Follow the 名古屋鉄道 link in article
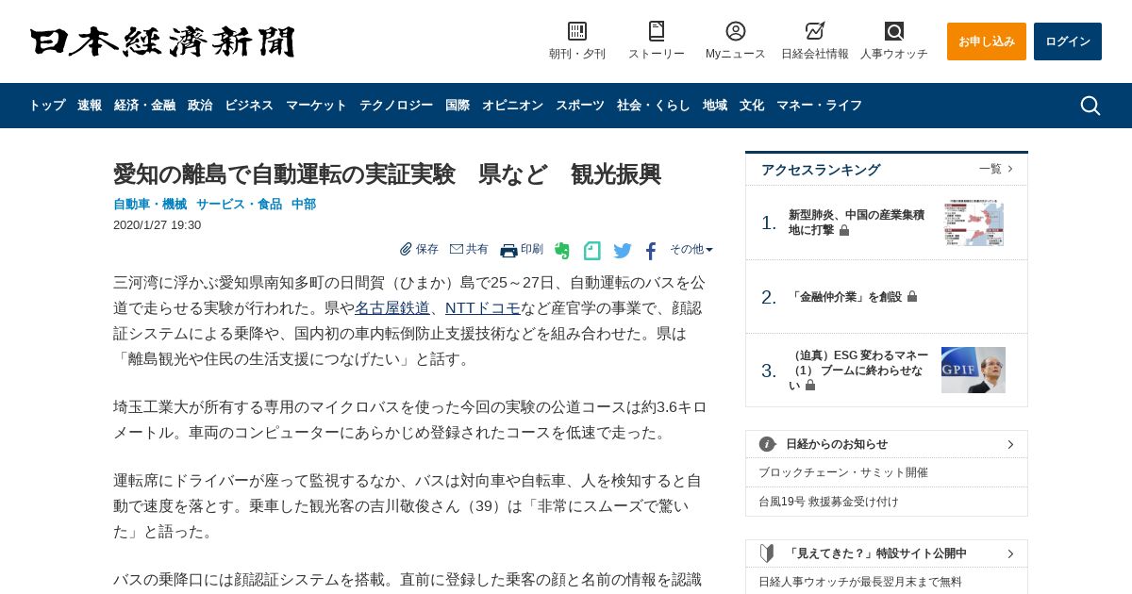1132x594 pixels. 392,308
